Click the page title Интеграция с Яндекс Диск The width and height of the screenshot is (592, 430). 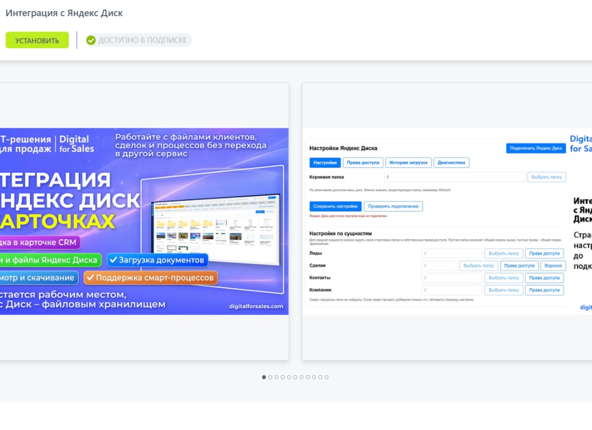coord(64,13)
